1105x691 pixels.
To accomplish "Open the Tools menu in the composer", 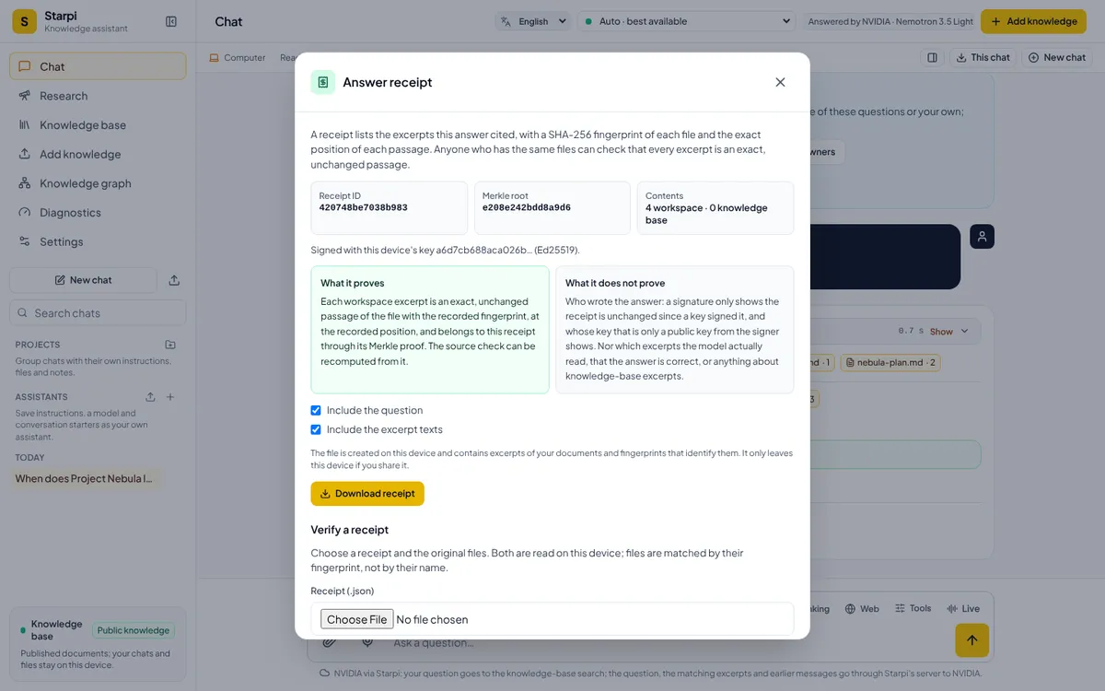I will (x=913, y=609).
